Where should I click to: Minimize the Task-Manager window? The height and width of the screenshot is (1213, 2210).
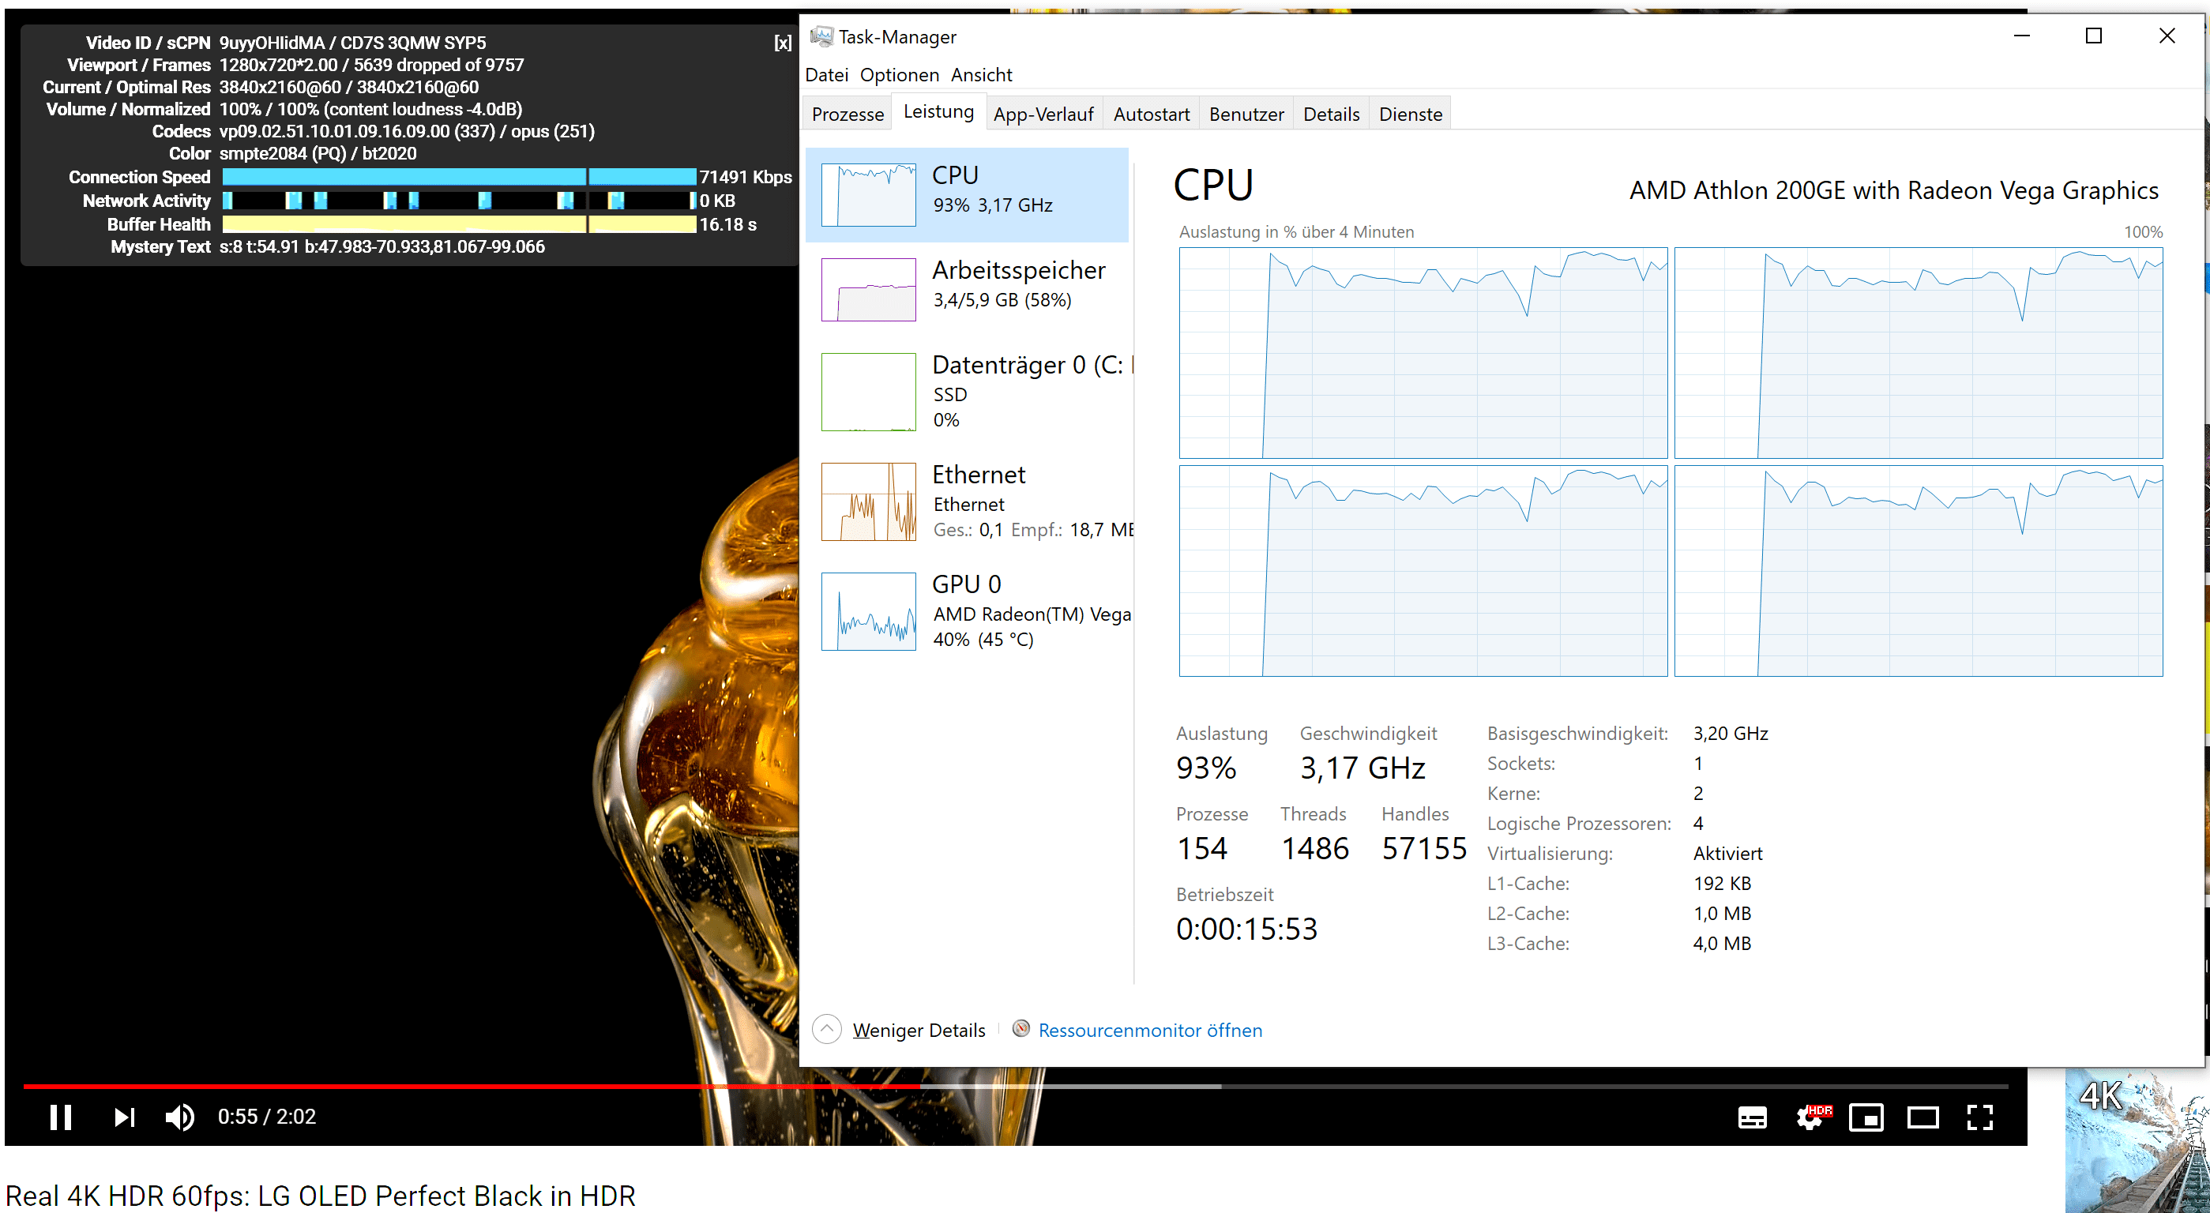pos(2021,36)
